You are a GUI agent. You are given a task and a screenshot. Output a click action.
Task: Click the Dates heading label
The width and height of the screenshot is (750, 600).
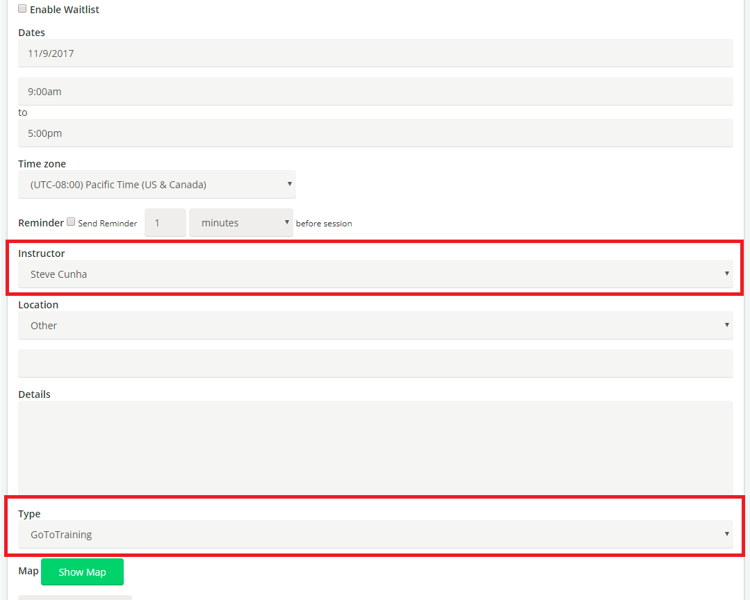pos(31,33)
